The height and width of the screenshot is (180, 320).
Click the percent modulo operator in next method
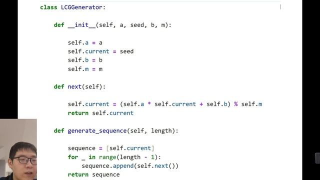pos(236,104)
